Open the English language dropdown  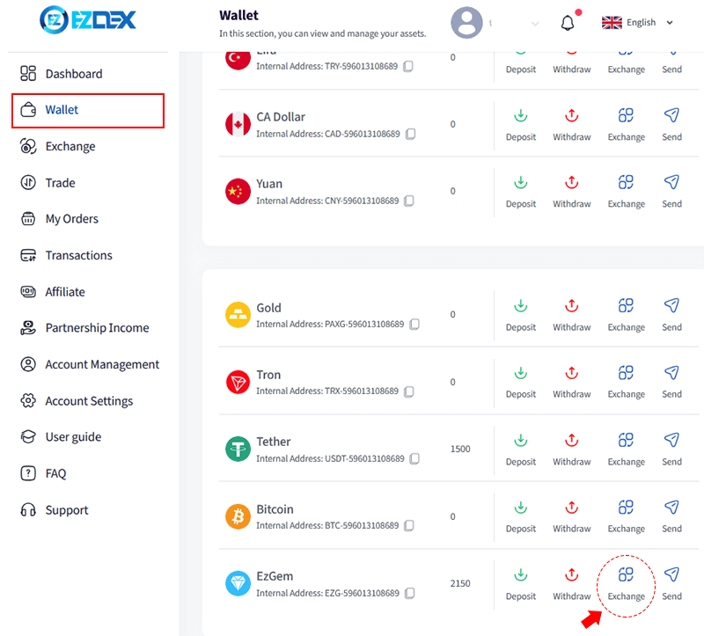(639, 23)
